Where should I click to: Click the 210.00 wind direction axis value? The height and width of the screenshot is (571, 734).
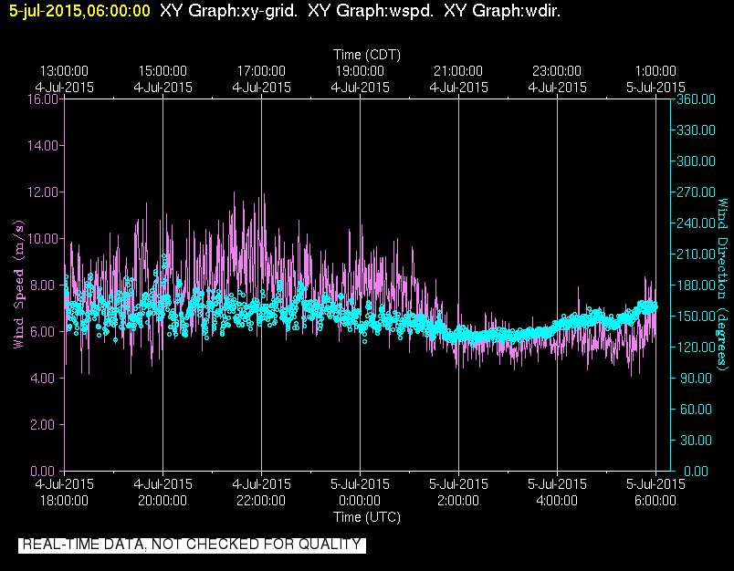click(x=696, y=254)
